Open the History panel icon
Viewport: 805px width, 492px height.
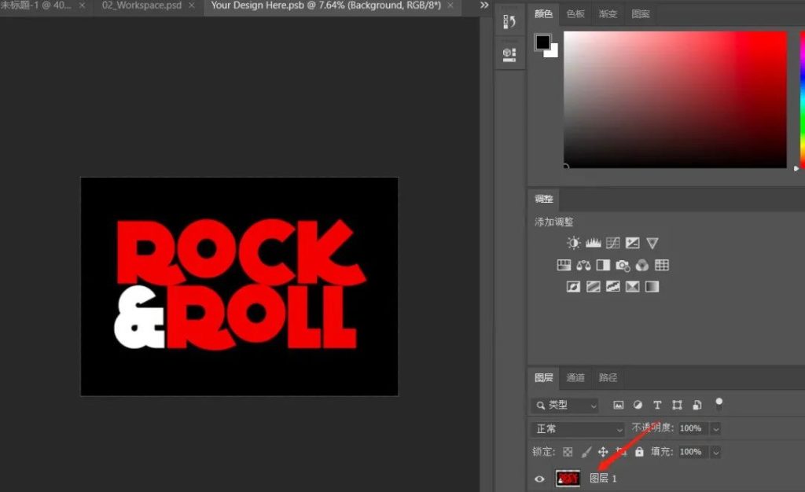pyautogui.click(x=509, y=22)
